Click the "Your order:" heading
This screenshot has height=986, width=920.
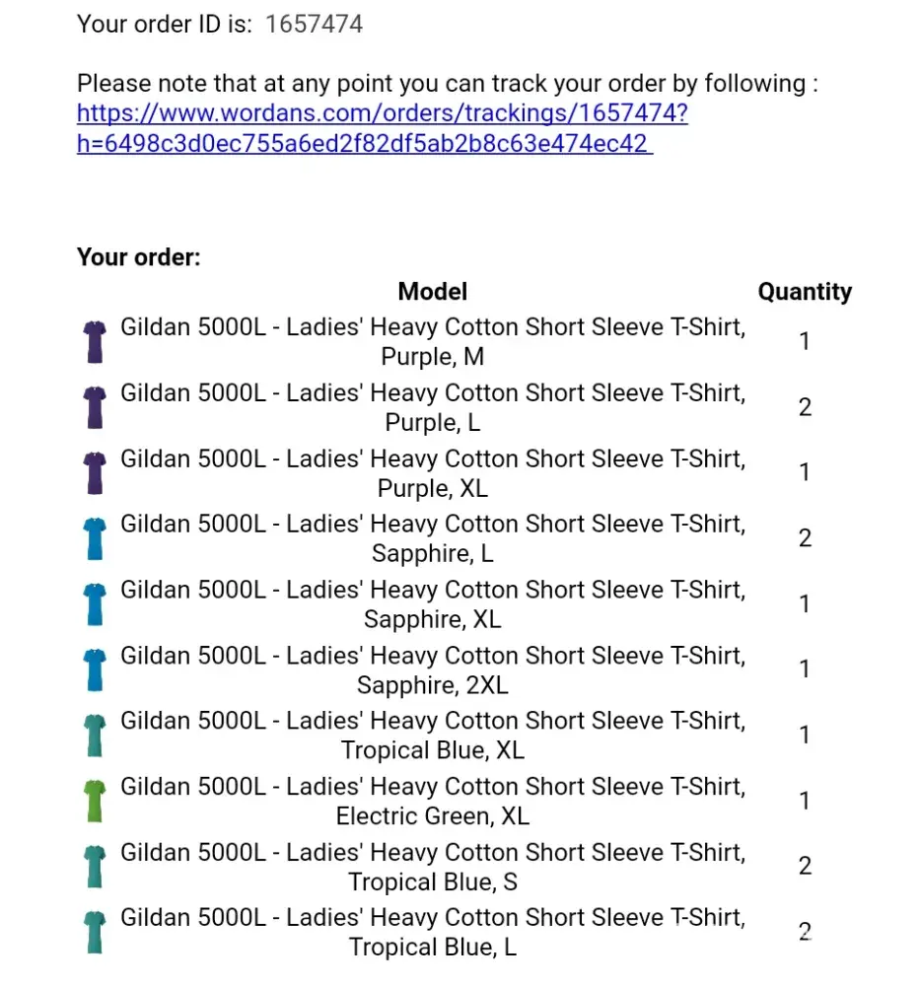click(x=139, y=257)
